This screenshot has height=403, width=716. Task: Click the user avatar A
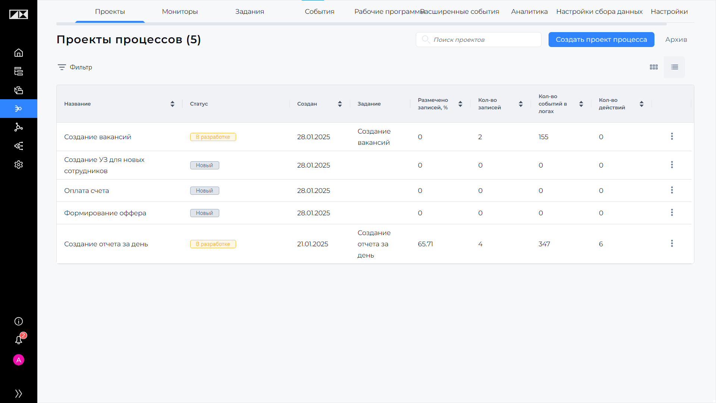pyautogui.click(x=19, y=360)
